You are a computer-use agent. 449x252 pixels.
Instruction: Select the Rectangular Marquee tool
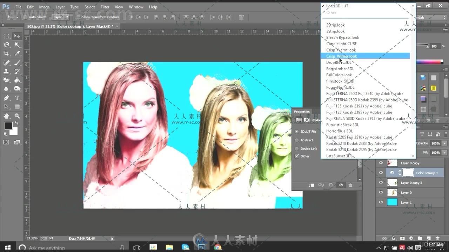coord(6,36)
